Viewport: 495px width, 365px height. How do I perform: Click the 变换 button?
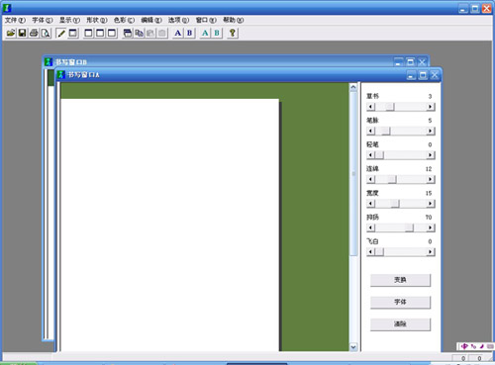(x=400, y=280)
